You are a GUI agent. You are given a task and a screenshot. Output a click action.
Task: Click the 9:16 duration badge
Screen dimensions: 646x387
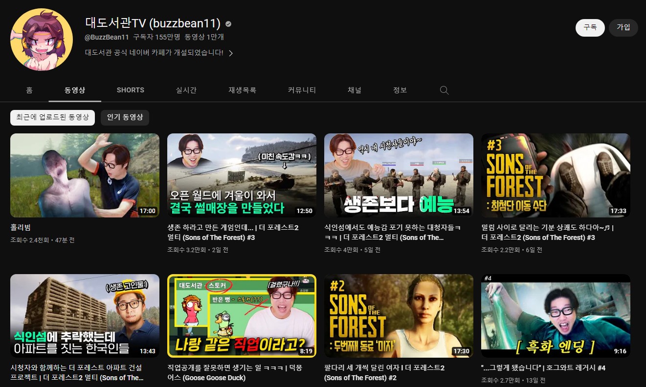tap(620, 351)
